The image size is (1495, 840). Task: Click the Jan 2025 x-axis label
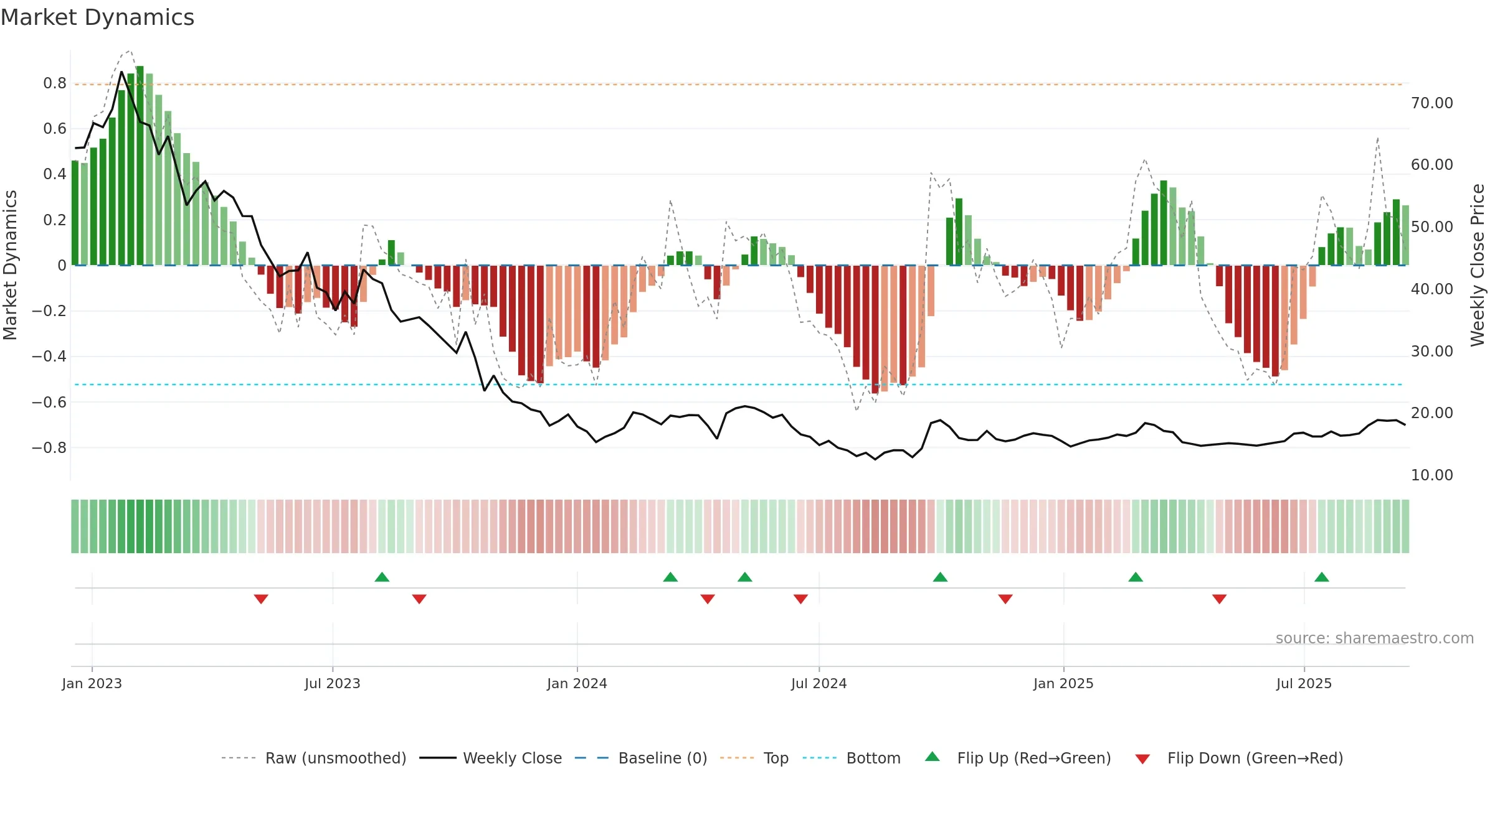(1064, 683)
